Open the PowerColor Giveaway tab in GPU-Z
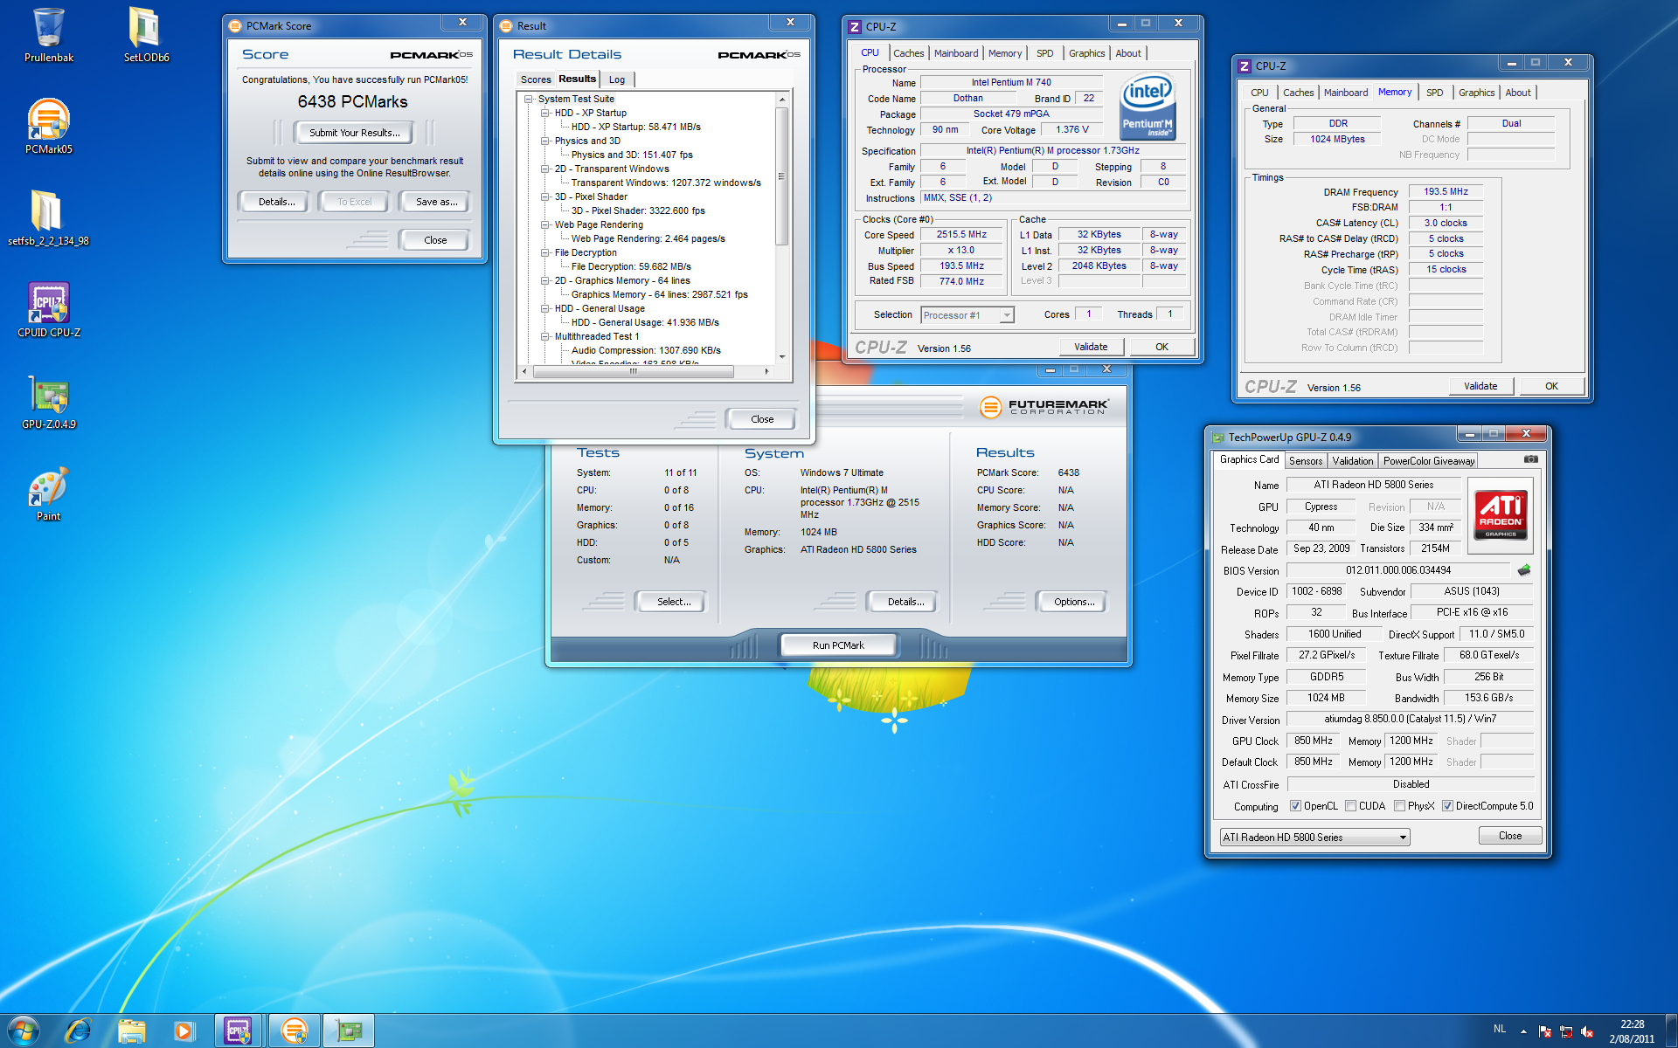Image resolution: width=1678 pixels, height=1048 pixels. [1429, 461]
